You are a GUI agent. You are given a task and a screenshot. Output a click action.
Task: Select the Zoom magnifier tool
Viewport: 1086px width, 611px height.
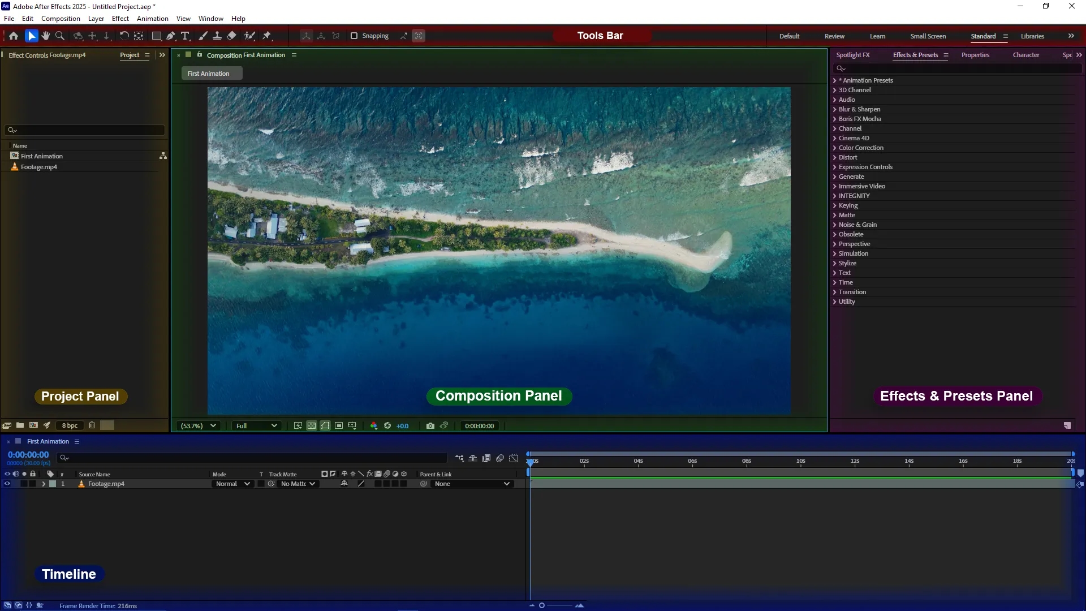pyautogui.click(x=60, y=36)
